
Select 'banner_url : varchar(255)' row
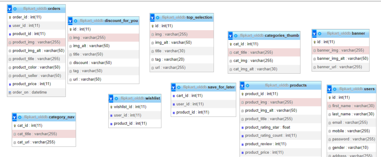(x=341, y=67)
